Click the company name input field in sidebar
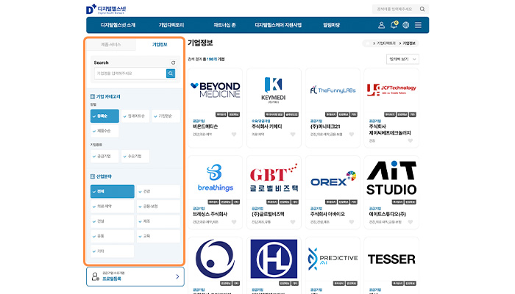Screen dimensions: 515x294 [130, 73]
